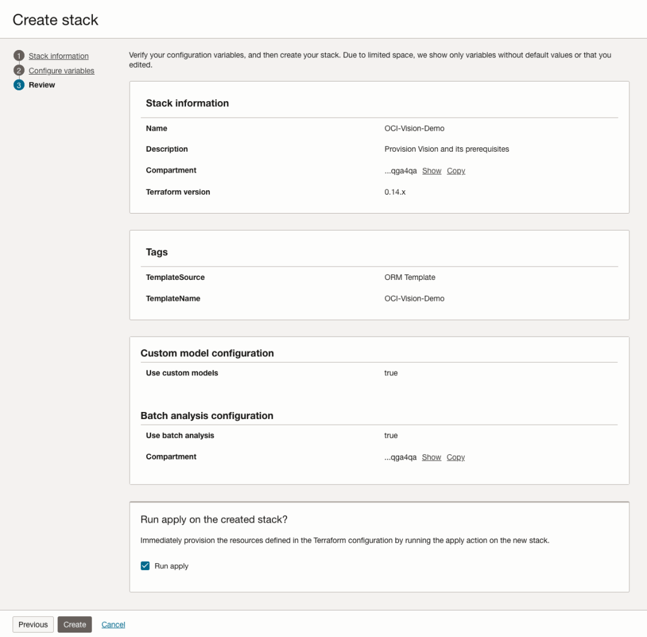Click the Terraform version value 0.14.x
Viewport: 647px width, 637px height.
click(x=395, y=191)
